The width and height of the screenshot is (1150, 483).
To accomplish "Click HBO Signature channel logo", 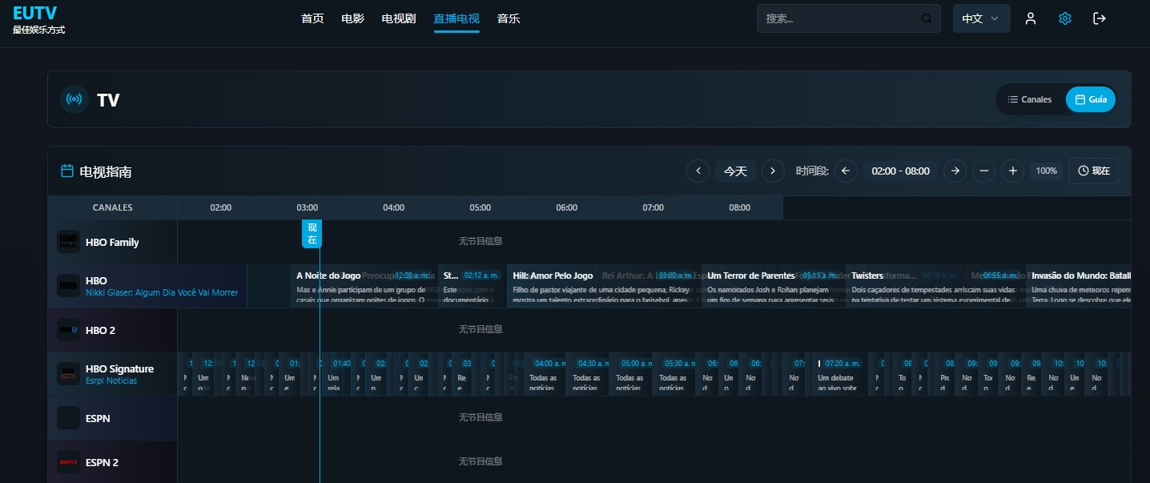I will (68, 374).
